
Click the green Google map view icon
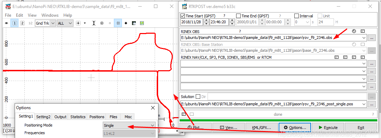pyautogui.click(x=142, y=23)
